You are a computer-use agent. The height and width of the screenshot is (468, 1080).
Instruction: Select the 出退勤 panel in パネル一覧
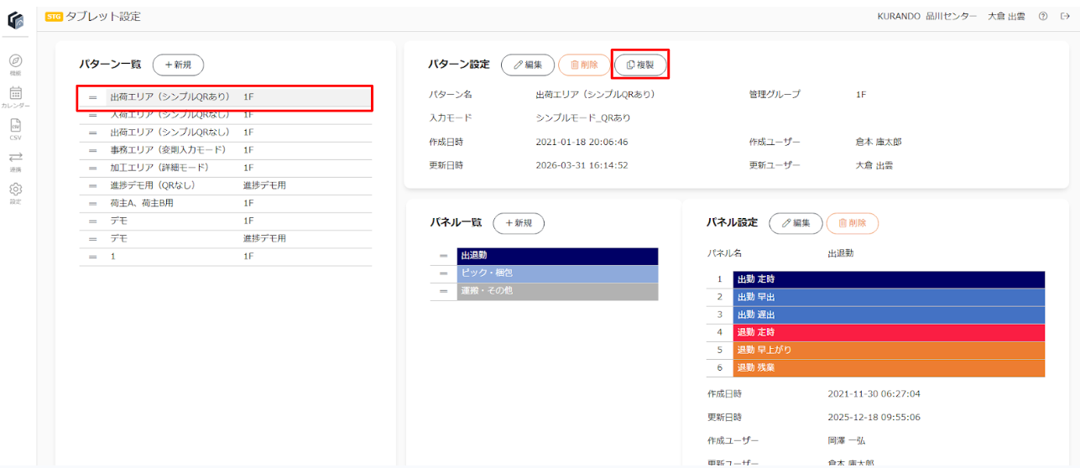pyautogui.click(x=558, y=256)
